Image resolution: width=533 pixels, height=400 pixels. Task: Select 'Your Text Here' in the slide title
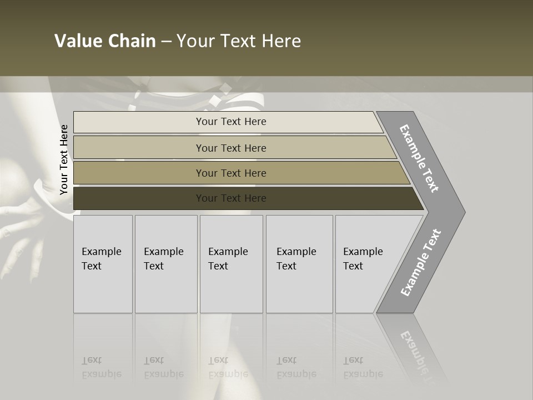point(239,41)
